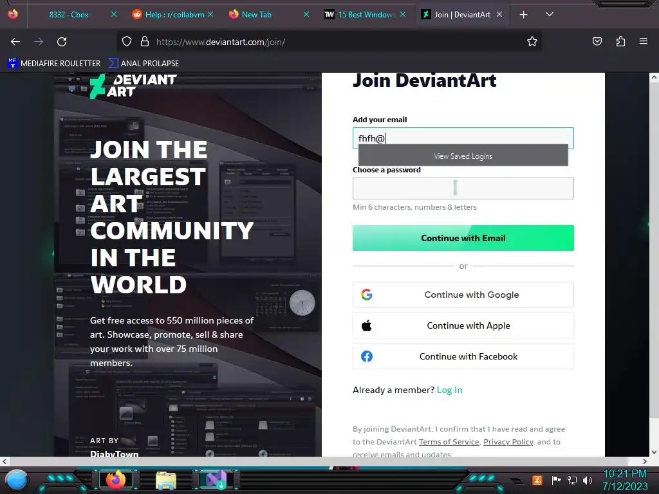Close the 8332 Cbox tab
Viewport: 659px width, 494px height.
pyautogui.click(x=114, y=15)
